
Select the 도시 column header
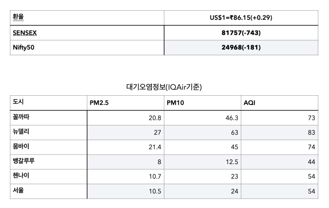[x=19, y=102]
